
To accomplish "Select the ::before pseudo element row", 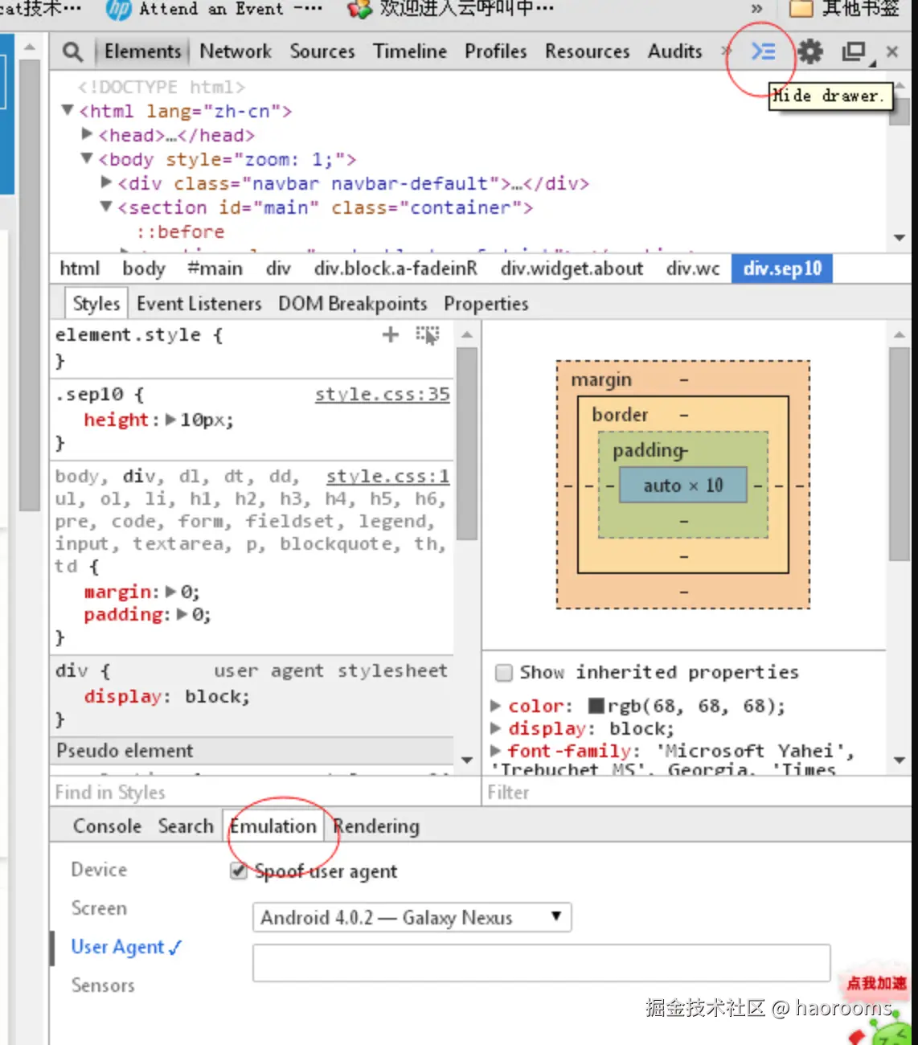I will click(180, 232).
